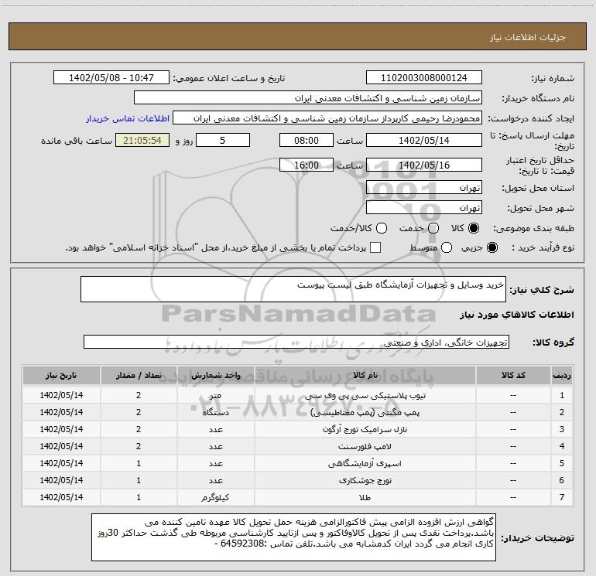The height and width of the screenshot is (576, 596).
Task: Click the buyer organization name field
Action: point(308,98)
